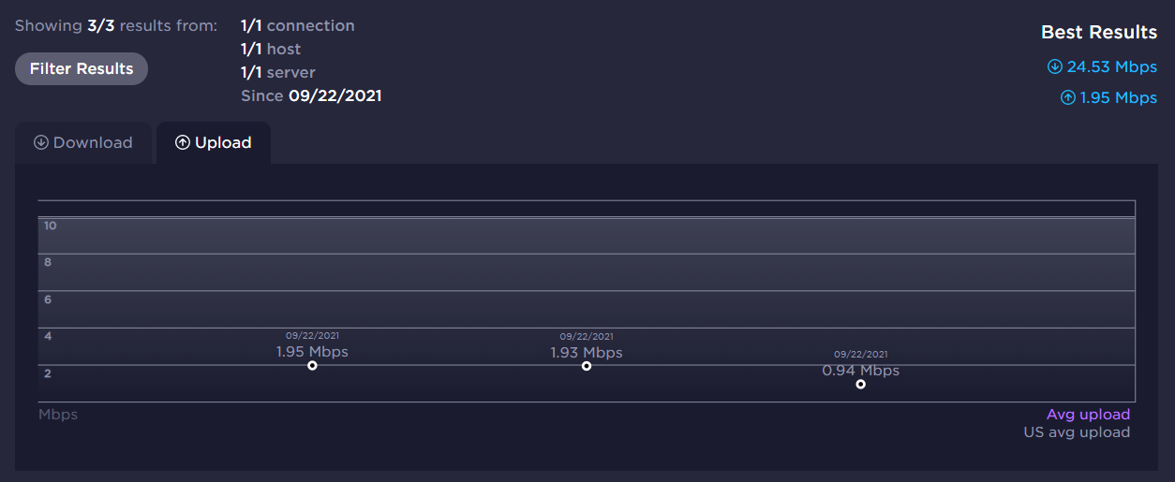Viewport: 1175px width, 482px height.
Task: Click the Best Results heading
Action: click(x=1098, y=32)
